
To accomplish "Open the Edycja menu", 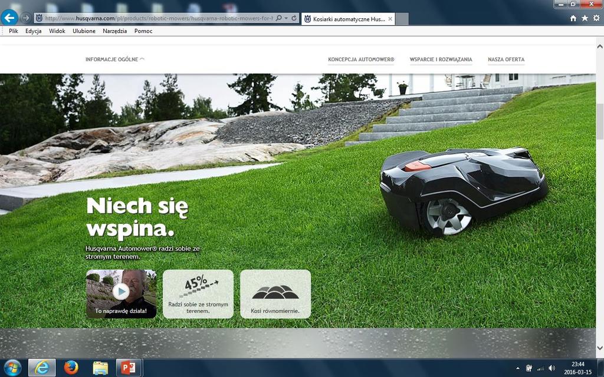I will [34, 31].
